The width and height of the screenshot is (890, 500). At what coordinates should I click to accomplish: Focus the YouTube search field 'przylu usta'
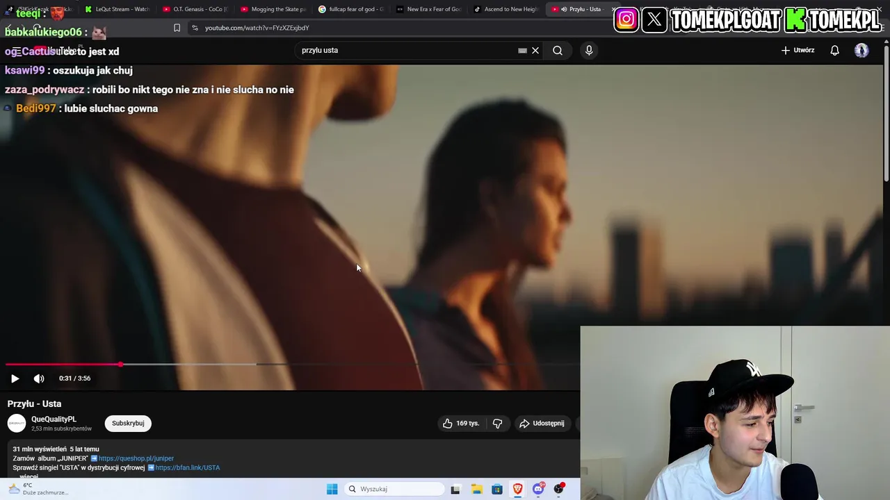click(x=407, y=50)
